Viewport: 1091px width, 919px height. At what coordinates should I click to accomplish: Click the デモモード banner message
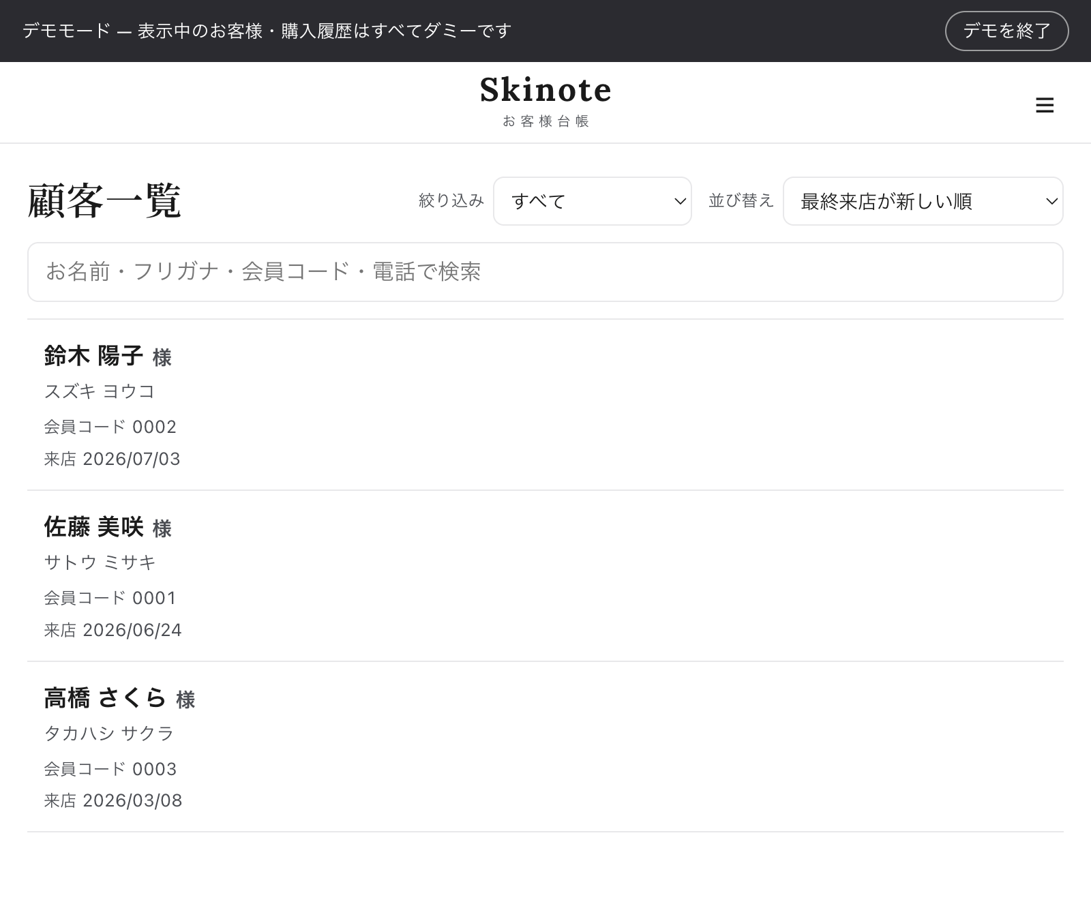(267, 31)
